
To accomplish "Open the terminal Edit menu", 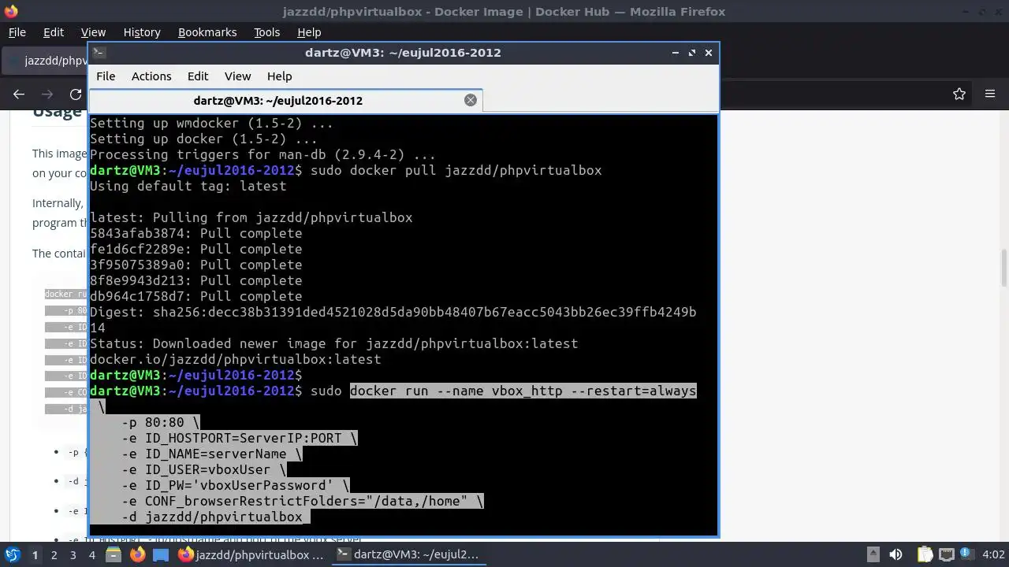I will (198, 76).
